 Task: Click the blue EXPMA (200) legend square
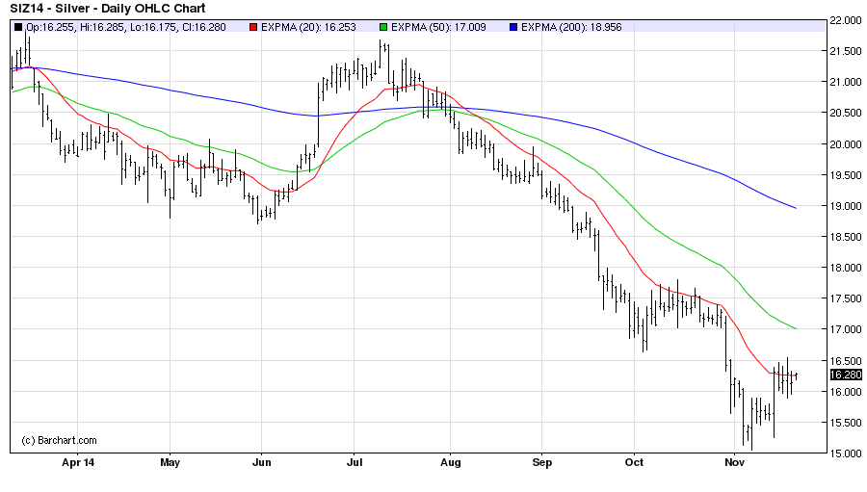coord(512,27)
